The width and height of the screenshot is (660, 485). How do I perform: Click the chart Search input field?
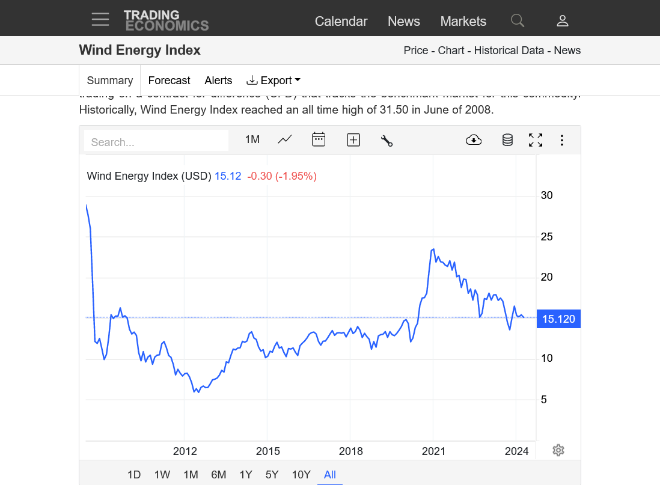(x=156, y=142)
